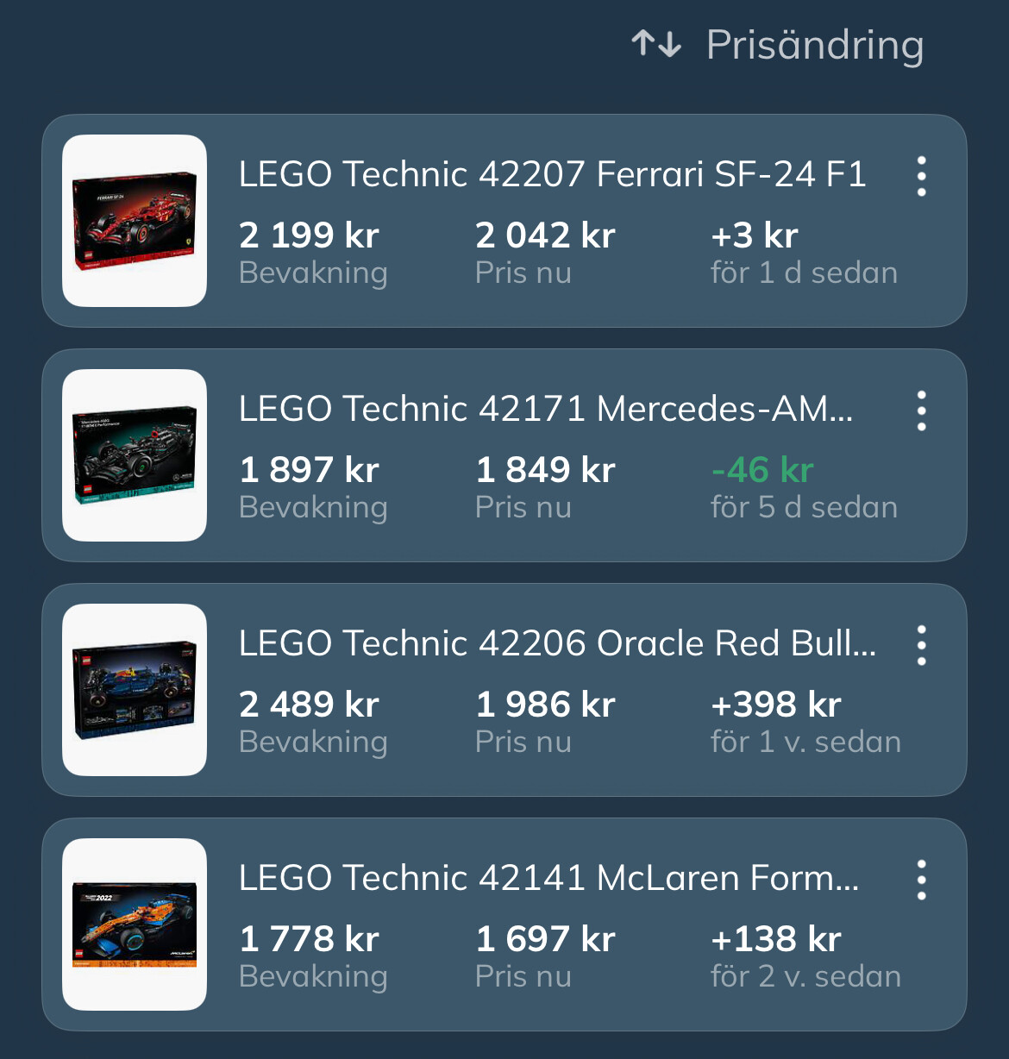The height and width of the screenshot is (1059, 1009).
Task: Open LEGO Technic 42207 Ferrari SF-24 F1 title
Action: point(552,174)
